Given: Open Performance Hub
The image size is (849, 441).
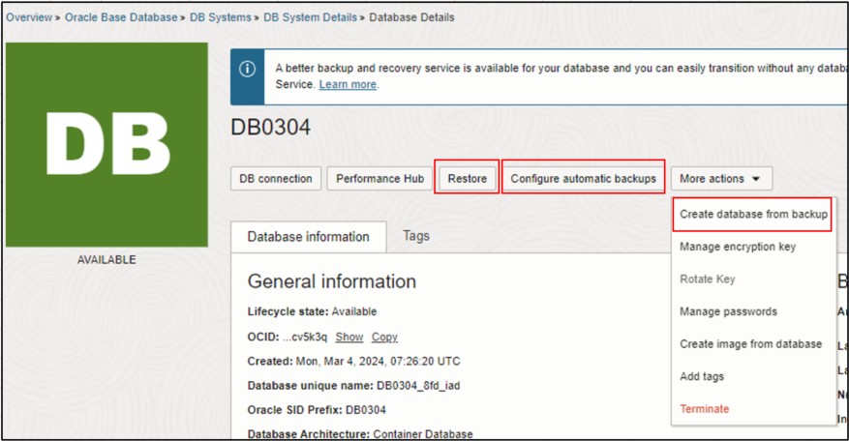Looking at the screenshot, I should click(x=380, y=179).
